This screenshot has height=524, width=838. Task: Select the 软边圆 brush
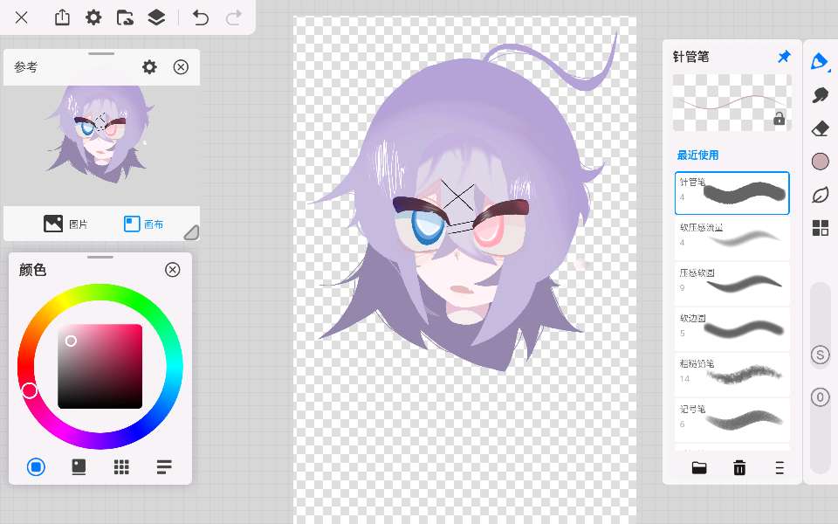click(732, 328)
